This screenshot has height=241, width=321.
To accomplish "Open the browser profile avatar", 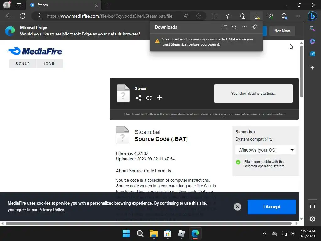I will pyautogui.click(x=7, y=5).
